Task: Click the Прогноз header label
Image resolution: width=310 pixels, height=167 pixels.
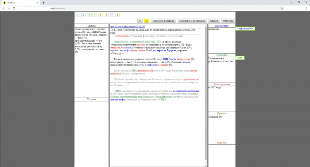Action: tap(222, 113)
